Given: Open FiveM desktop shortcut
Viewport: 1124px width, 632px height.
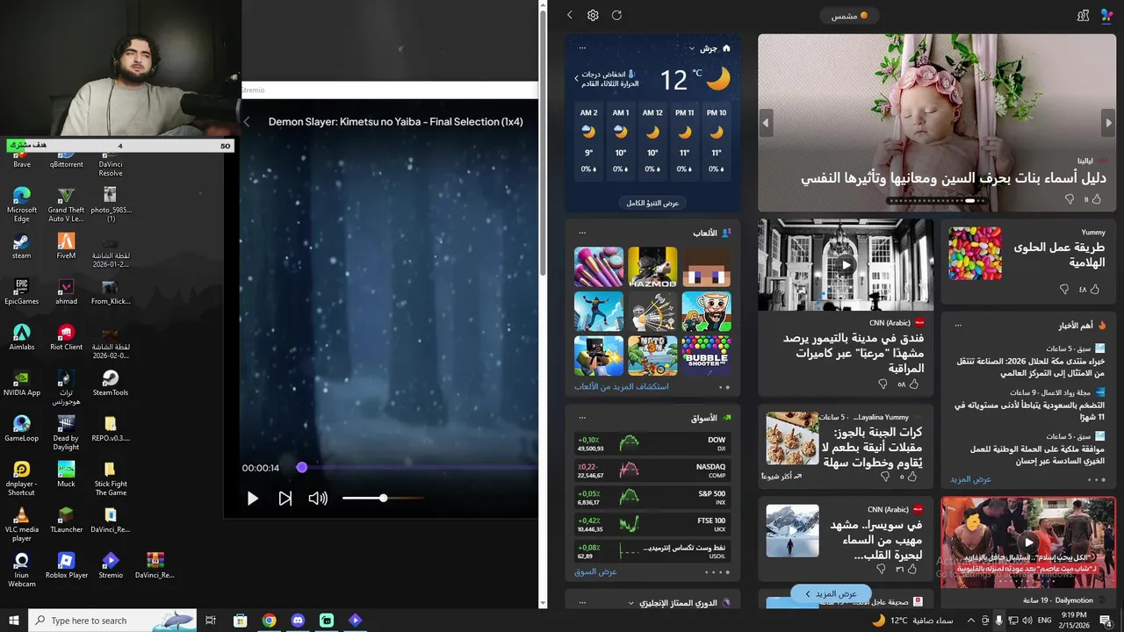Looking at the screenshot, I should [66, 247].
